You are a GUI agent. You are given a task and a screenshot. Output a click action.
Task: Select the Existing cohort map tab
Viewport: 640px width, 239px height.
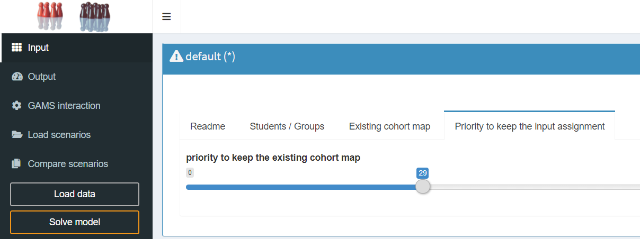(x=389, y=126)
